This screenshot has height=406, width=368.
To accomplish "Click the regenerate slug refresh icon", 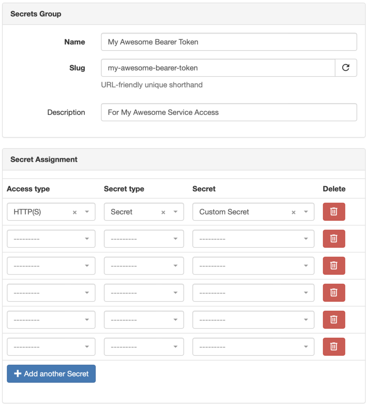I will [x=346, y=68].
